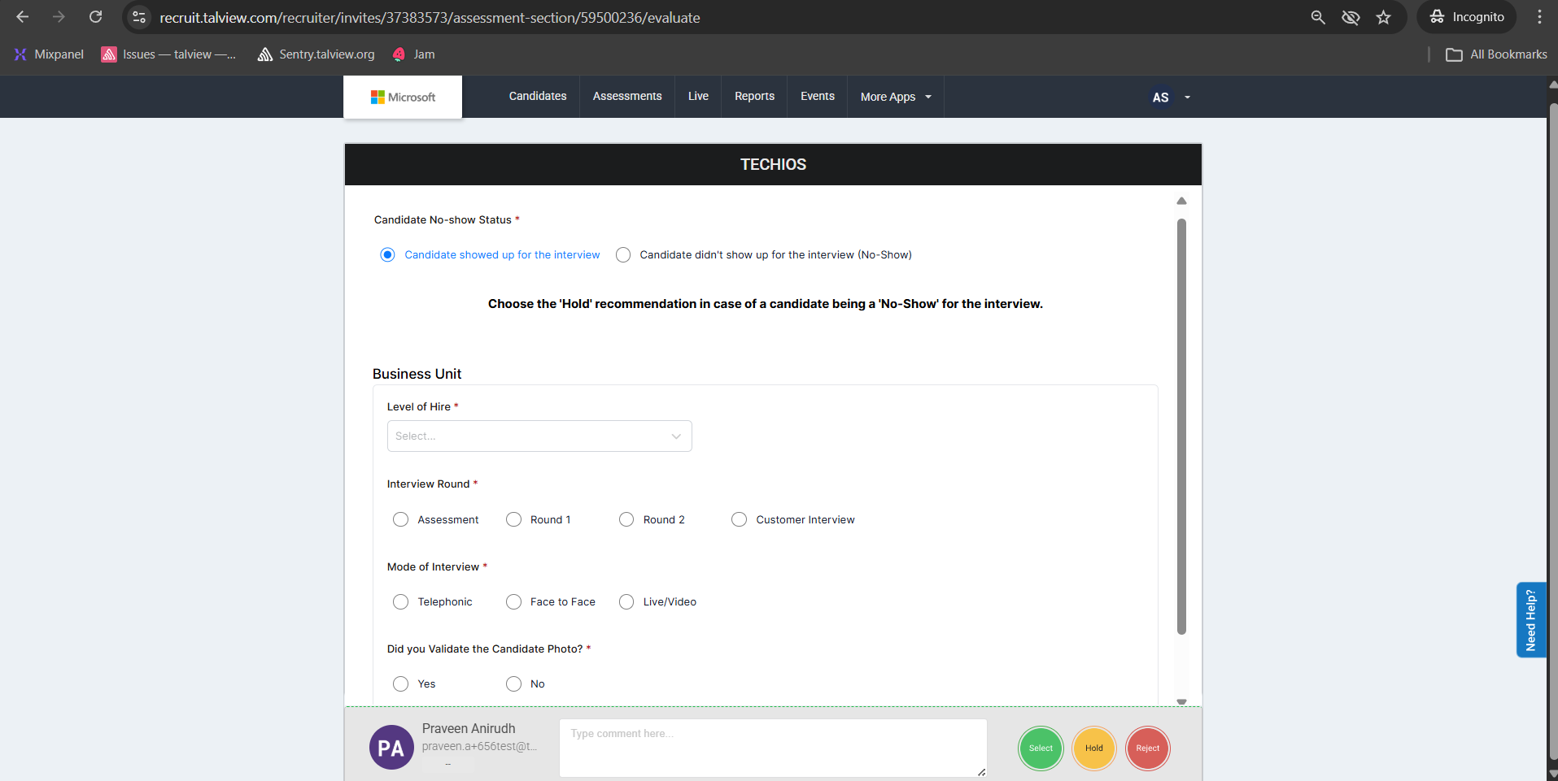Open the Level of Hire dropdown
The width and height of the screenshot is (1558, 781).
click(x=539, y=436)
